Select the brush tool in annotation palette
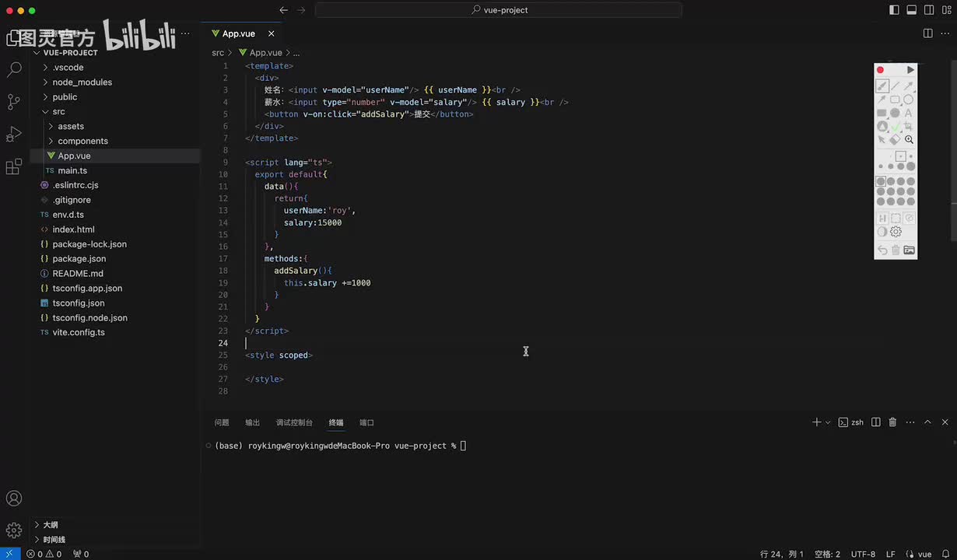 tap(882, 86)
